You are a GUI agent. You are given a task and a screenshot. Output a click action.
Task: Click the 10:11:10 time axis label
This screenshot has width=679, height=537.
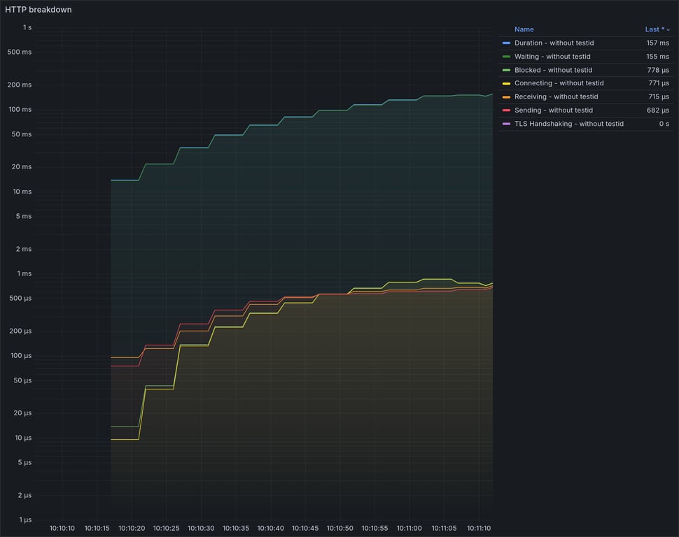tap(479, 528)
